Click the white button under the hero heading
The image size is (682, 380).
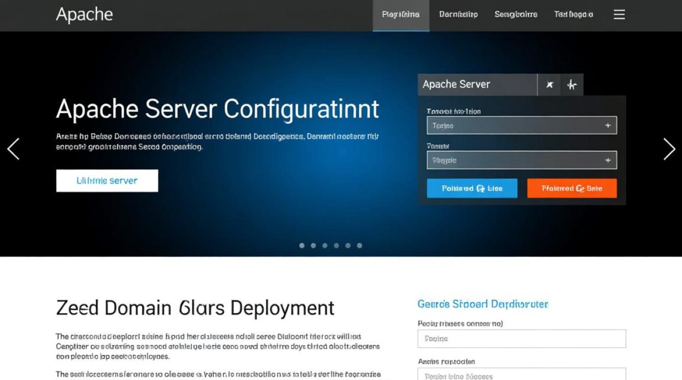(x=107, y=181)
